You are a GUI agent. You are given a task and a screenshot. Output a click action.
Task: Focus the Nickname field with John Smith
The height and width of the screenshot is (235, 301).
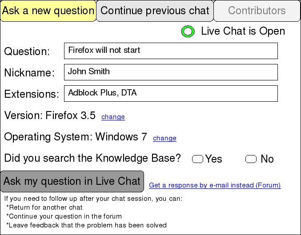pos(171,72)
